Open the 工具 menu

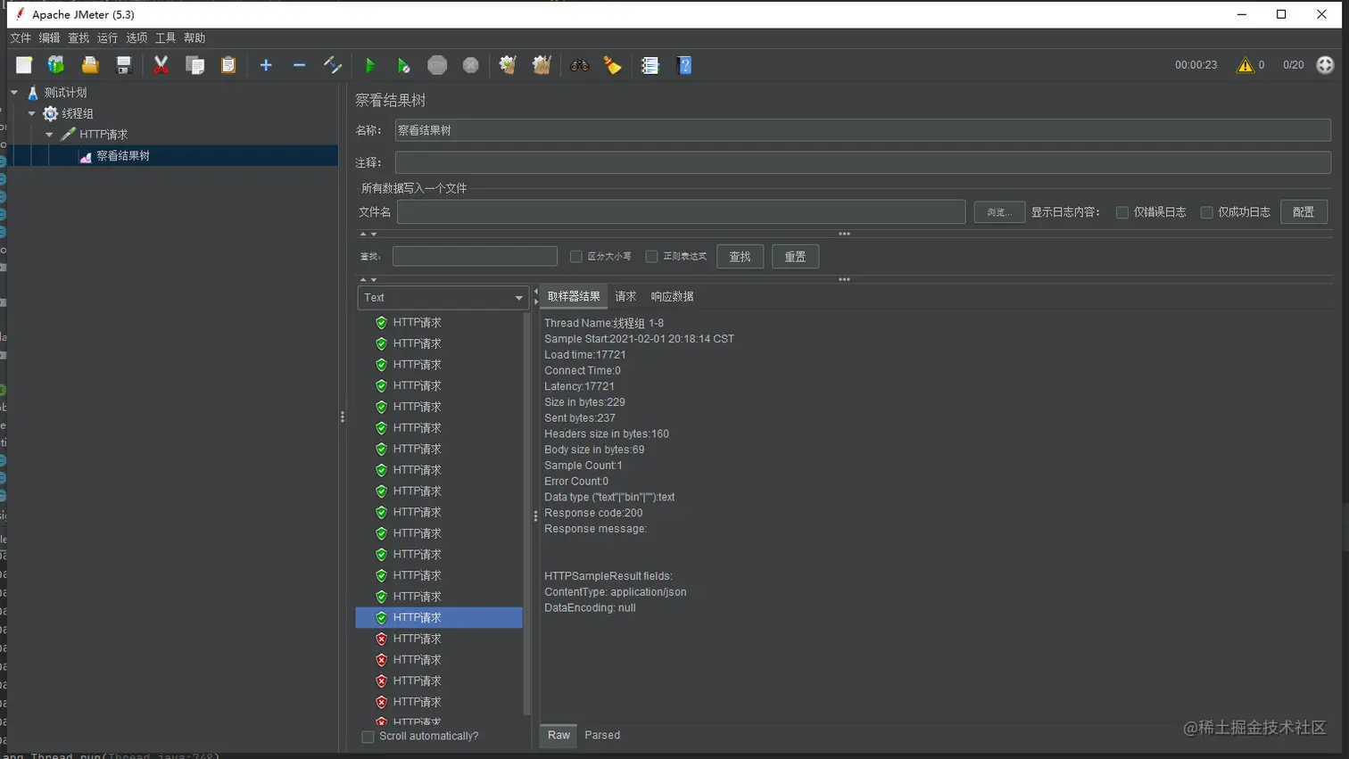point(166,38)
